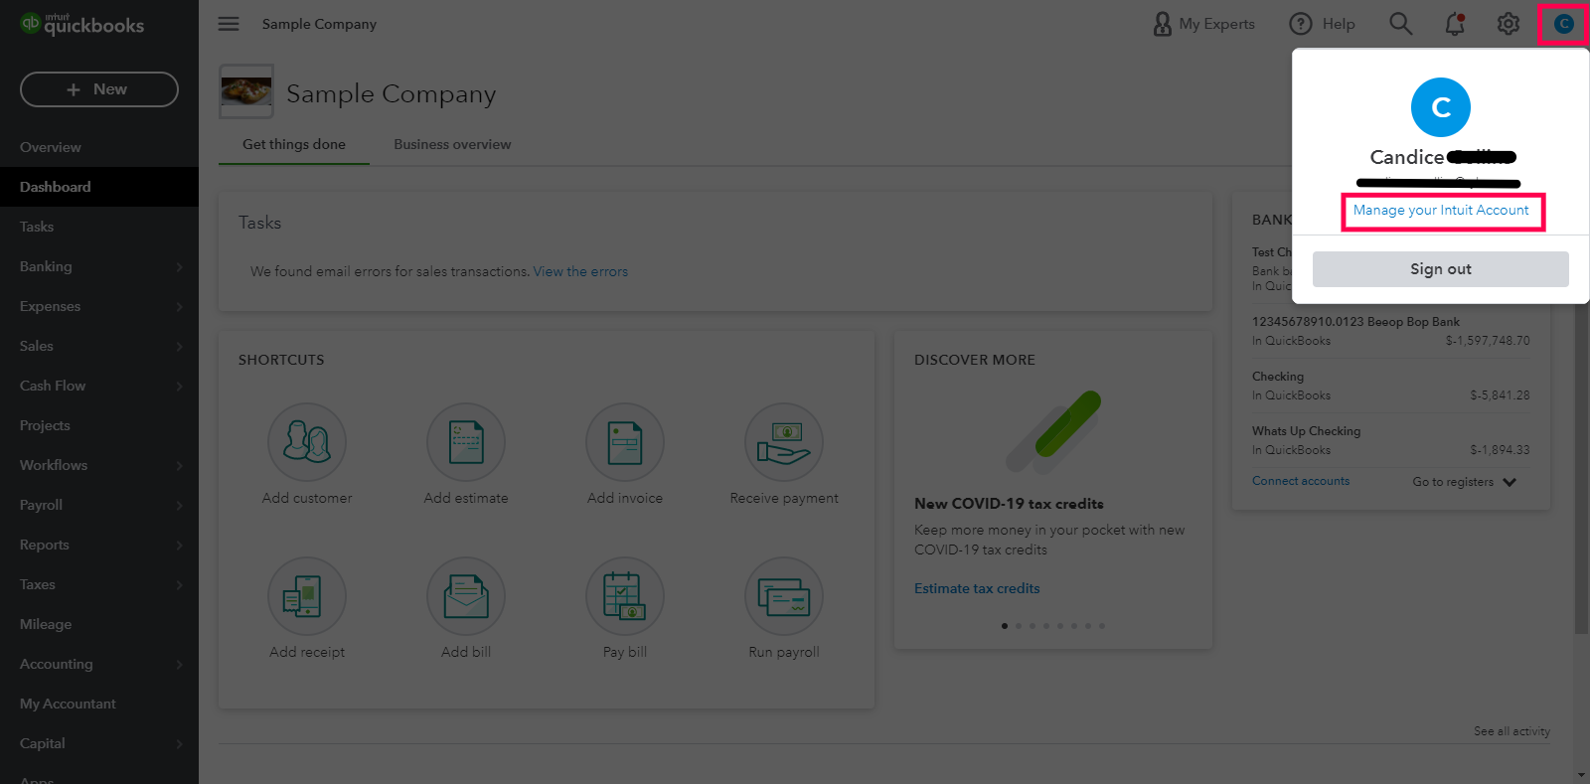The height and width of the screenshot is (784, 1590).
Task: Open notifications bell
Action: (1455, 24)
